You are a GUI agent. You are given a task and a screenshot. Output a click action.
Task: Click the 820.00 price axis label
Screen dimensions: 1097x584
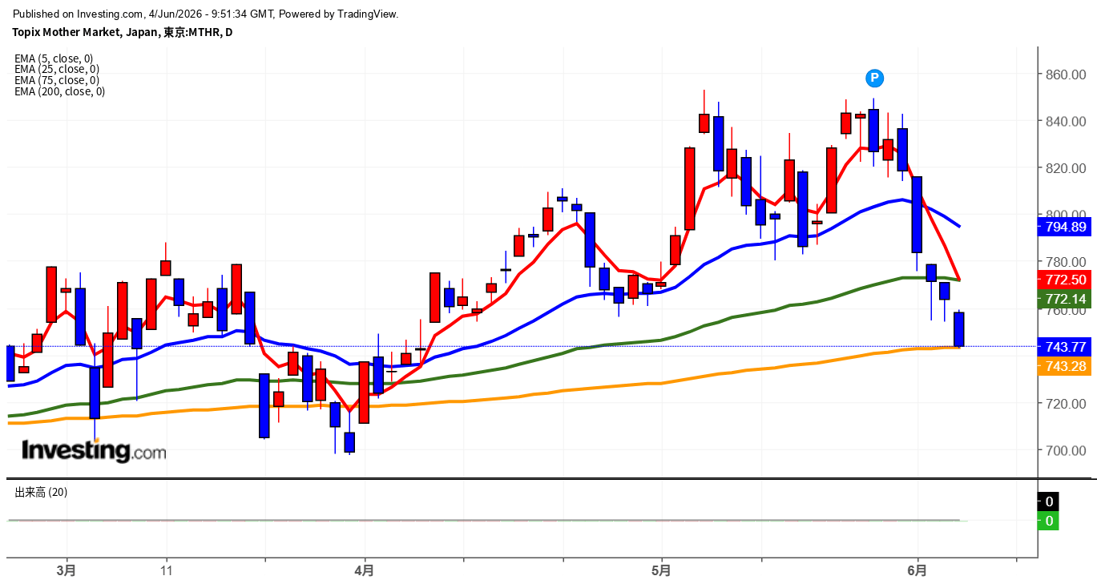coord(1065,168)
